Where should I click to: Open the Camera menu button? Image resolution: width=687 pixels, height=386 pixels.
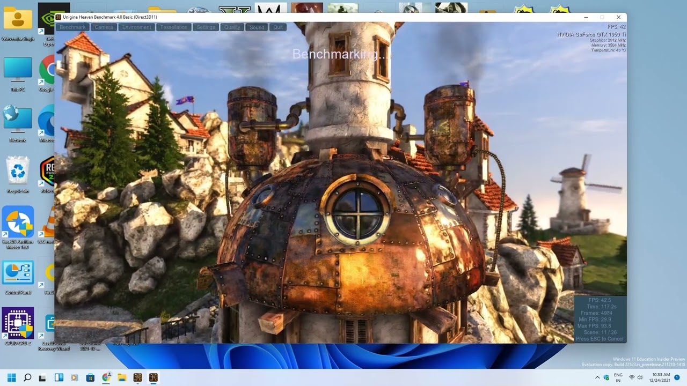pos(104,27)
